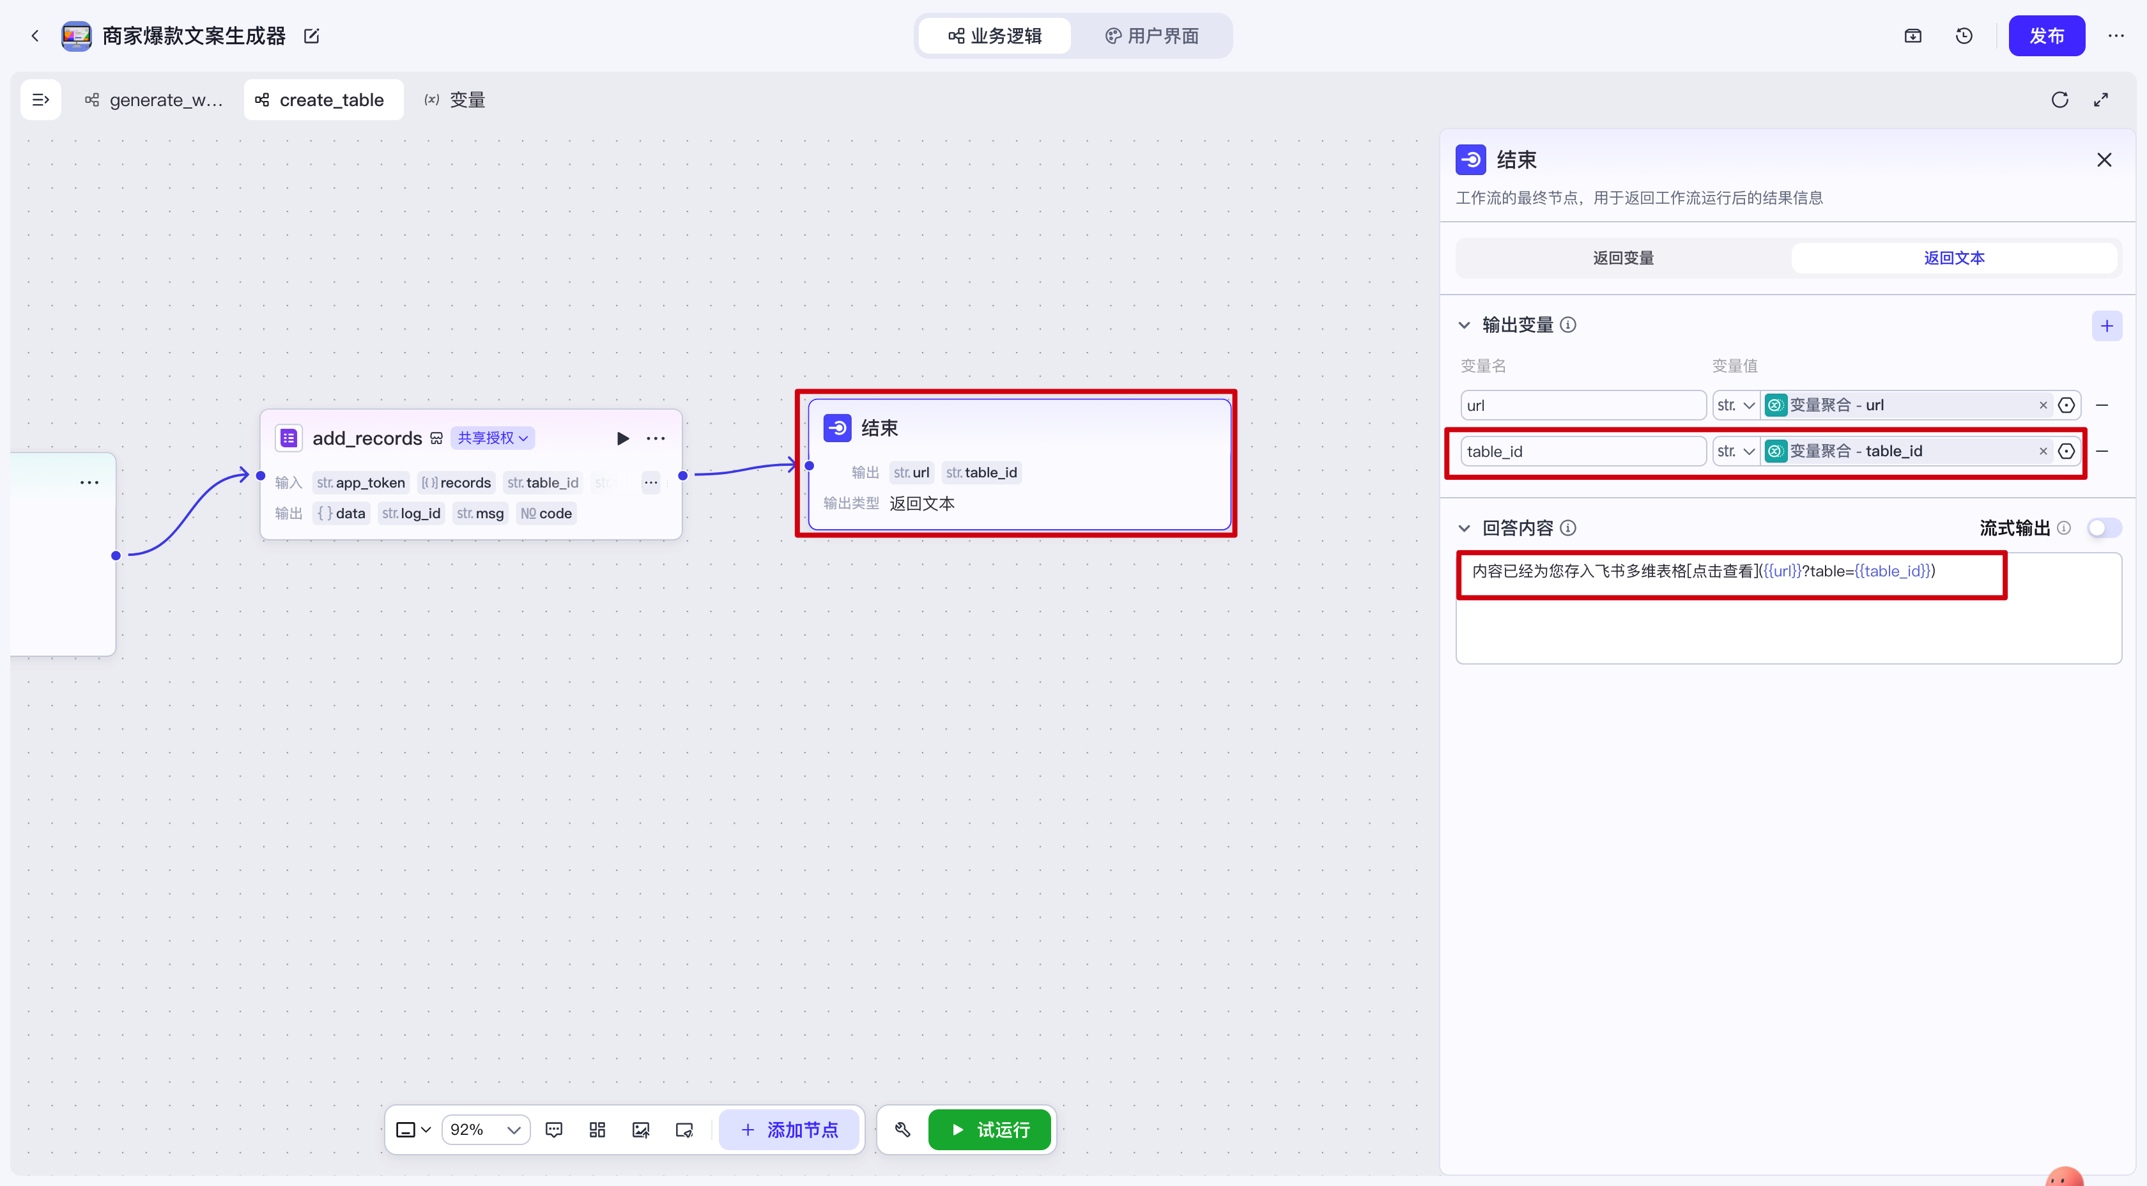2147x1186 pixels.
Task: Open the generate_w... workflow tab
Action: pyautogui.click(x=155, y=100)
